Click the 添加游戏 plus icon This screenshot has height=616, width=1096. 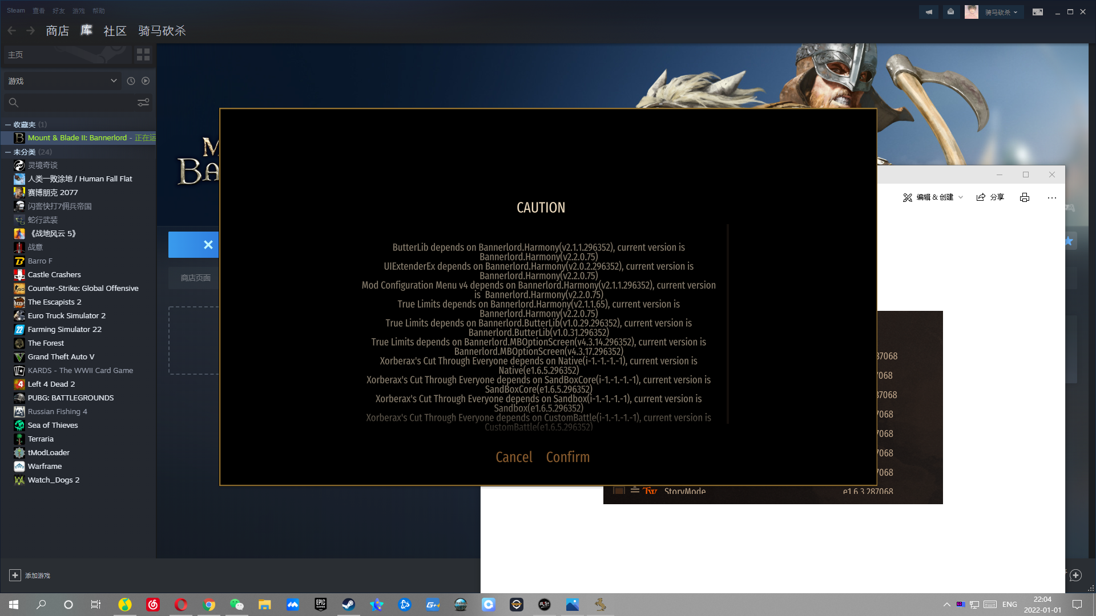pos(15,576)
